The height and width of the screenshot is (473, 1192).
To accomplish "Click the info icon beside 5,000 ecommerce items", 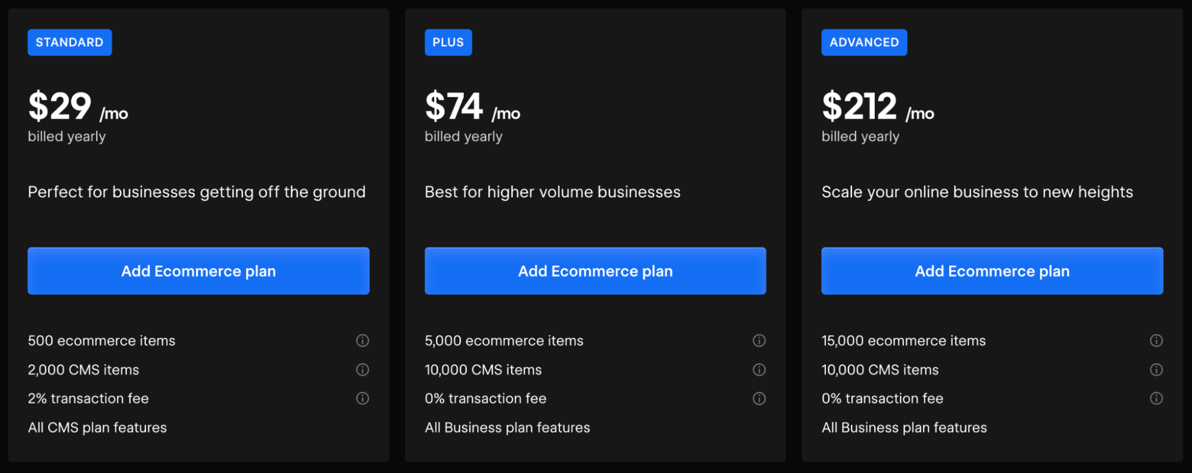I will click(760, 341).
